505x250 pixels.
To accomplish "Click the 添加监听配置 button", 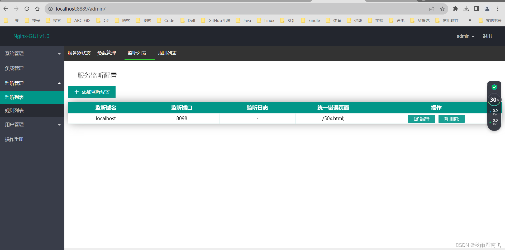I will coord(92,92).
